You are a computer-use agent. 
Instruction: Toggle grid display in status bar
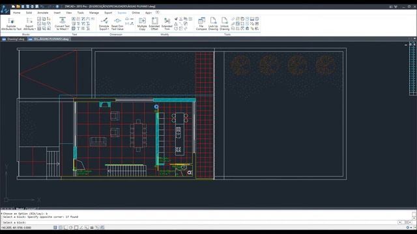click(x=61, y=227)
